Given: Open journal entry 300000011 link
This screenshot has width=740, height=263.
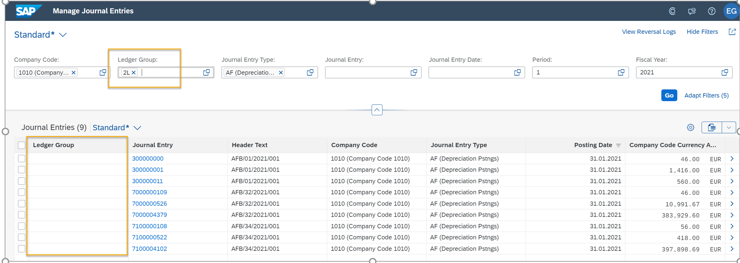Looking at the screenshot, I should 147,181.
